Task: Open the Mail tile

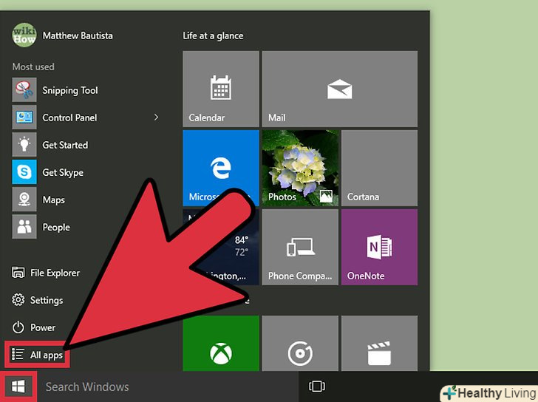Action: (x=340, y=89)
